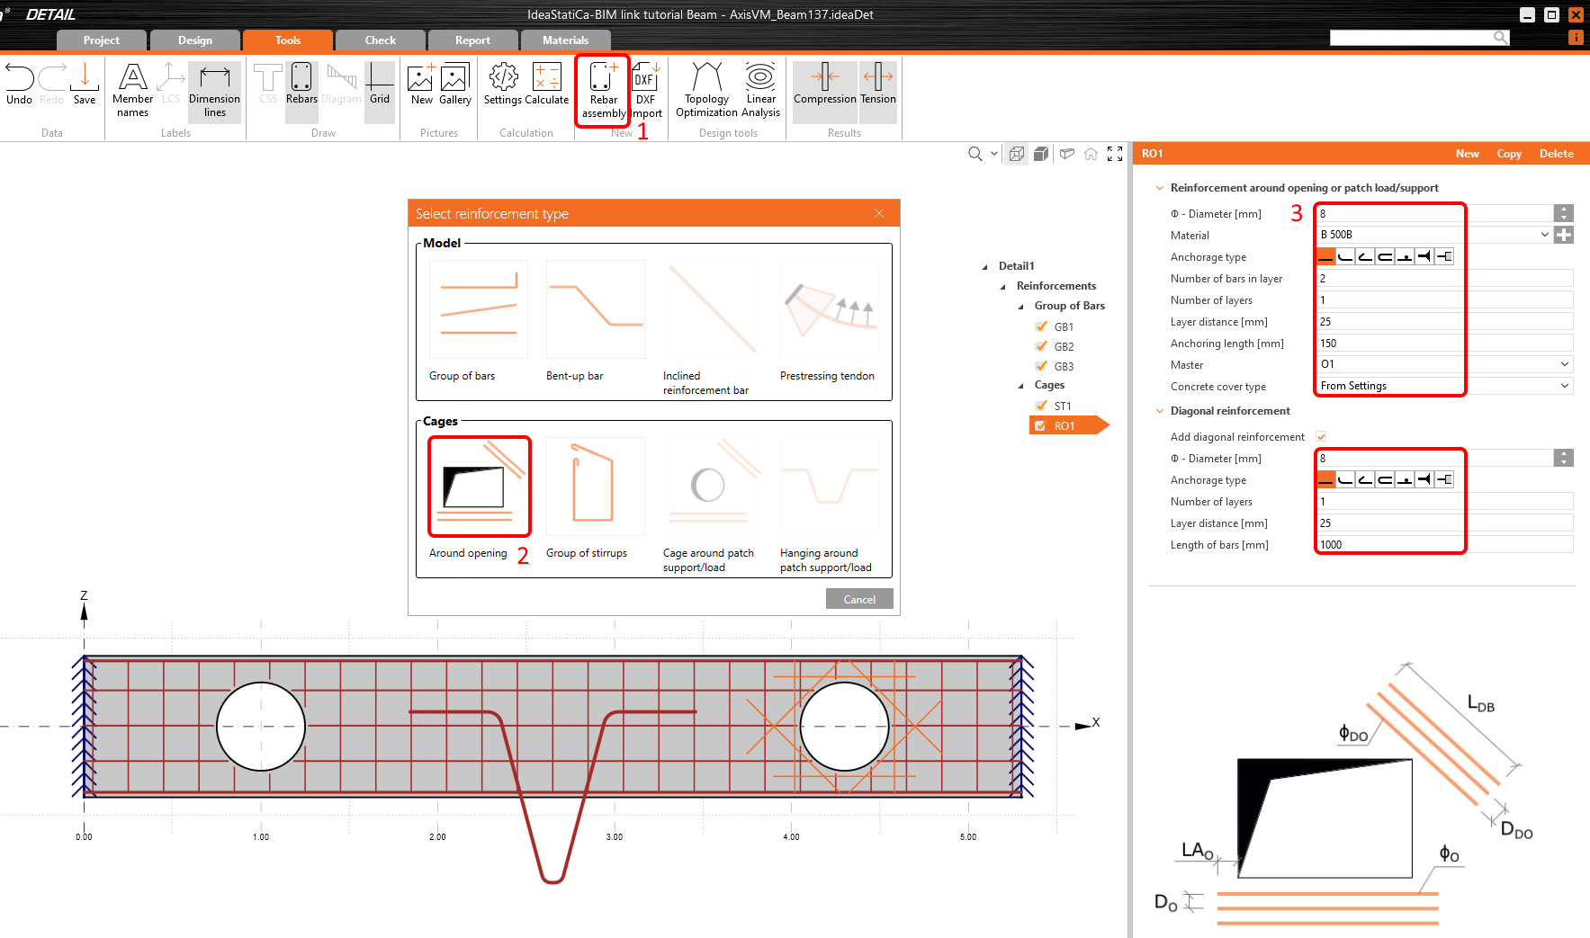
Task: Collapse the Diagonal reinforcement section
Action: [x=1160, y=411]
